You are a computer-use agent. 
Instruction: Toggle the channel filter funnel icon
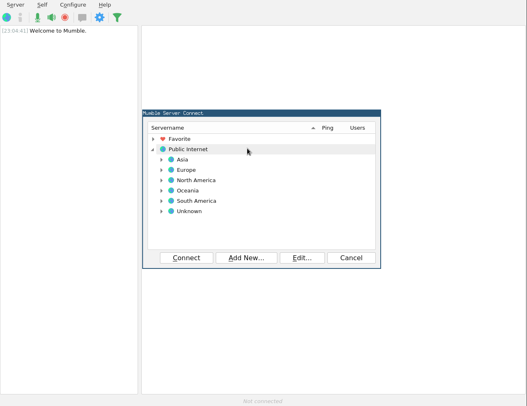(x=117, y=17)
